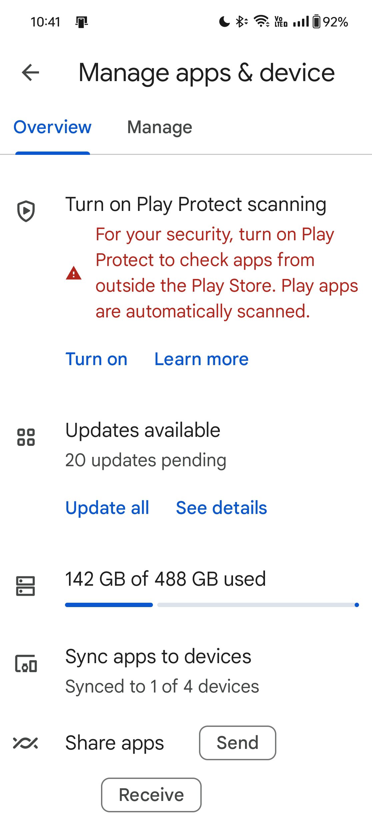
Task: Tap the Play Protect shield icon
Action: pyautogui.click(x=26, y=211)
